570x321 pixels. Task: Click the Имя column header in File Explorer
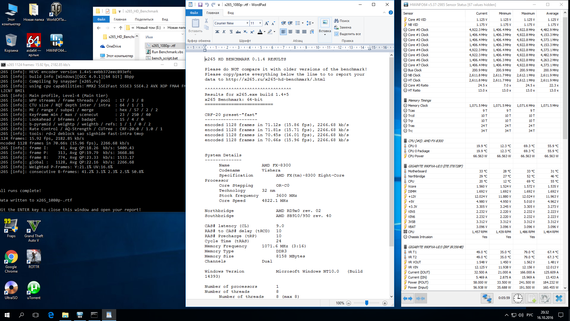149,37
